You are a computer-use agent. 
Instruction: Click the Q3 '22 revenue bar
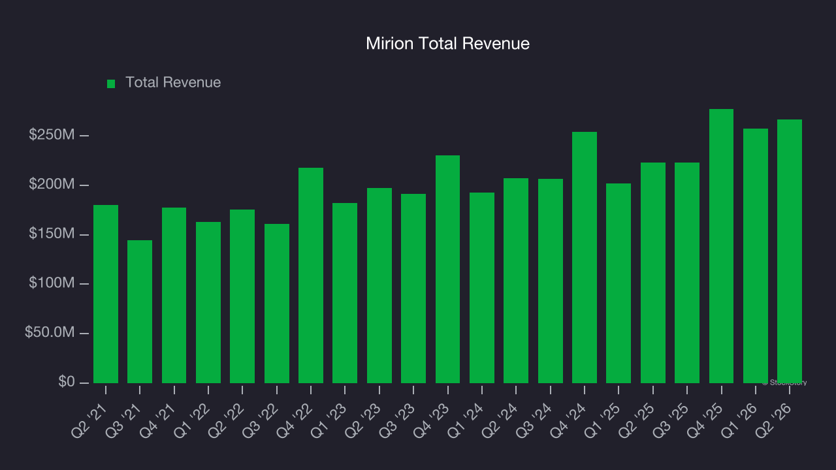277,304
